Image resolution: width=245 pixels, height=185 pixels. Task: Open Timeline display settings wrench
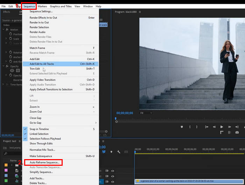tap(119, 152)
